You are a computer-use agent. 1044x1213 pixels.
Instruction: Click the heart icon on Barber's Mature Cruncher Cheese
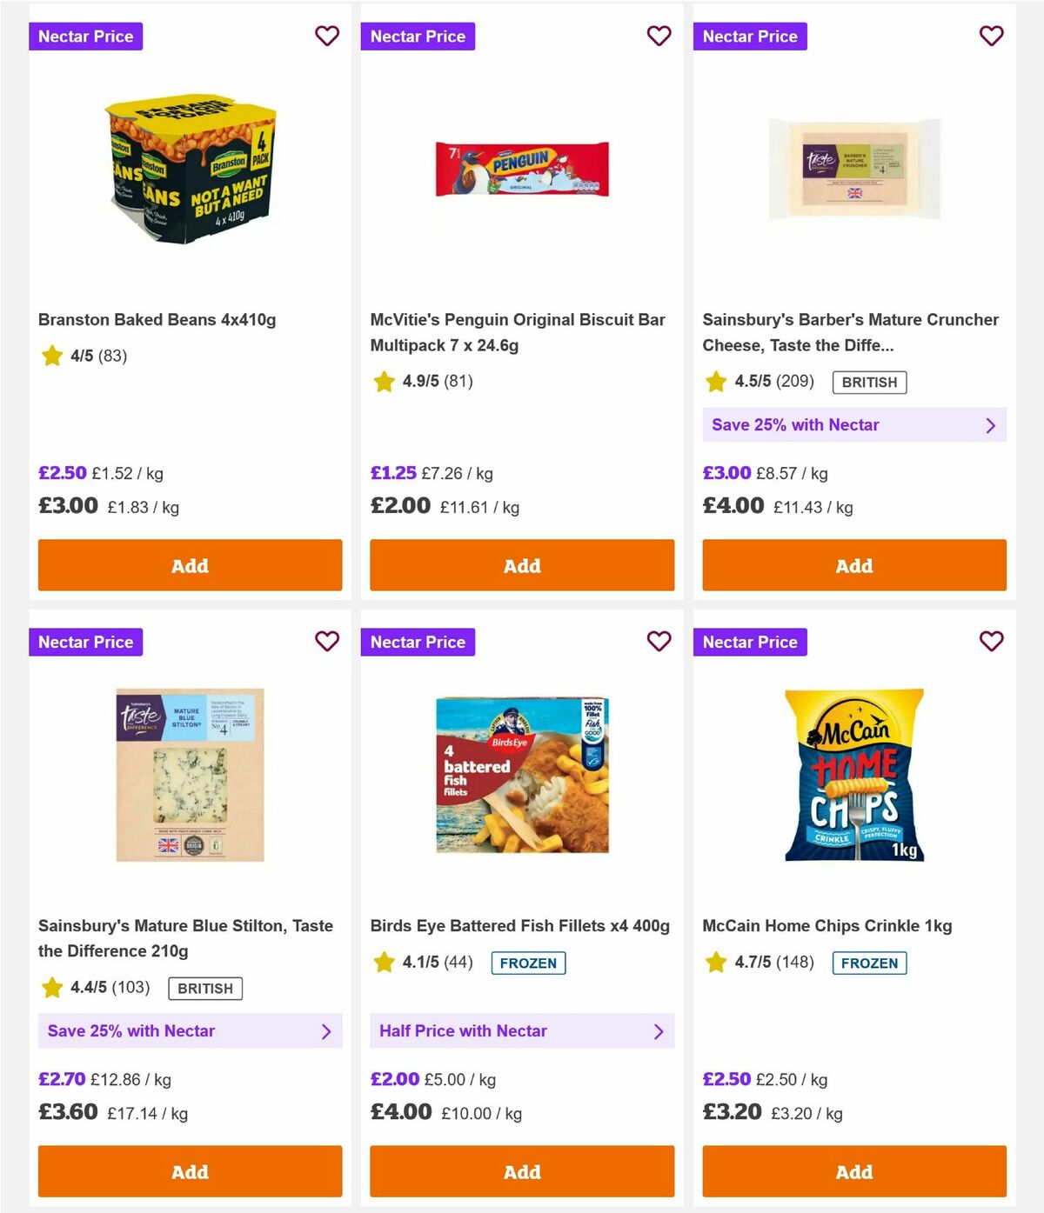point(991,36)
